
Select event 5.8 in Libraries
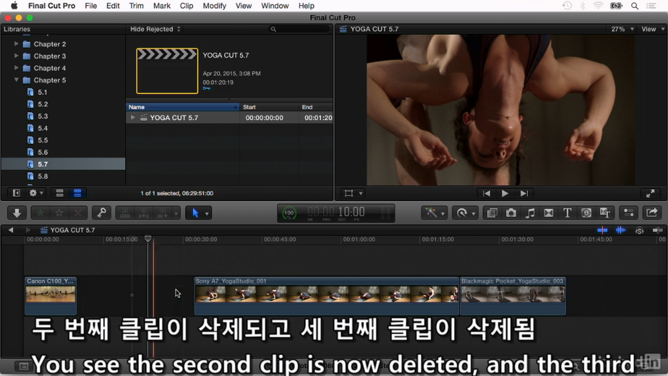tap(42, 176)
